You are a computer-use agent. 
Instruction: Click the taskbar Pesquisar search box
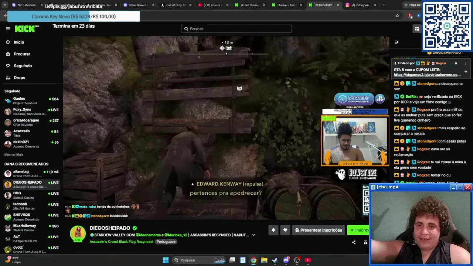200,260
